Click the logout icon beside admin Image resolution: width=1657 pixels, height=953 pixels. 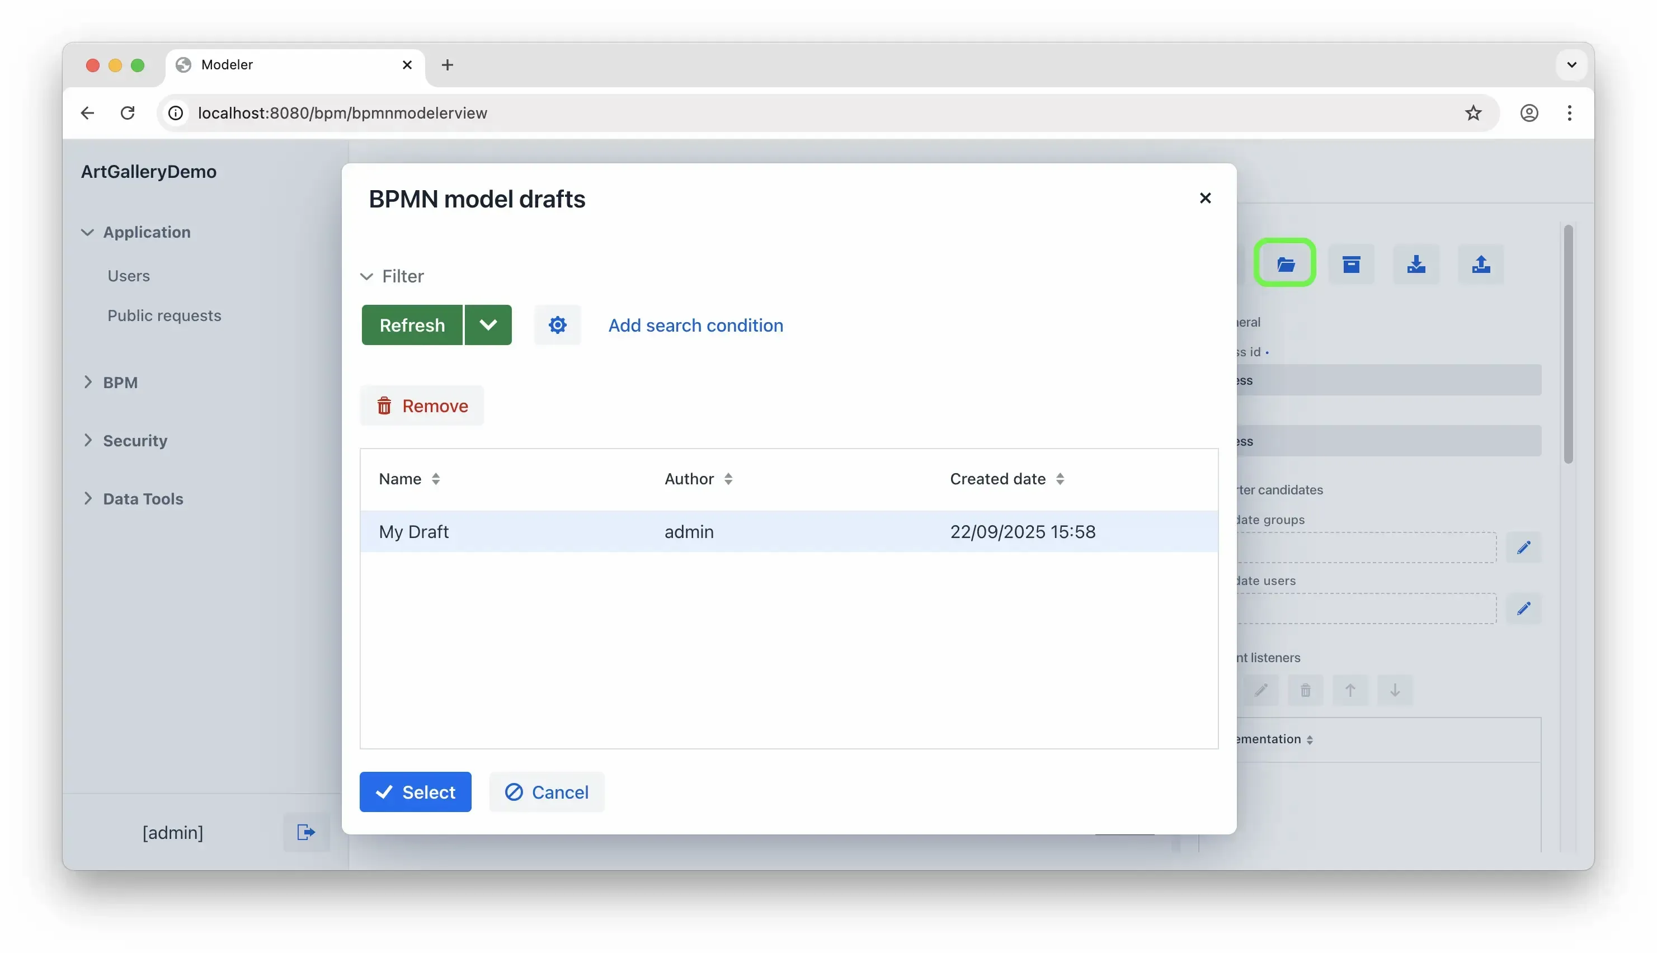(306, 832)
